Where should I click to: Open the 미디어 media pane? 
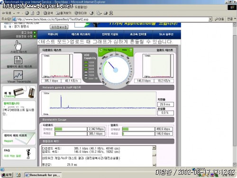tap(81, 13)
